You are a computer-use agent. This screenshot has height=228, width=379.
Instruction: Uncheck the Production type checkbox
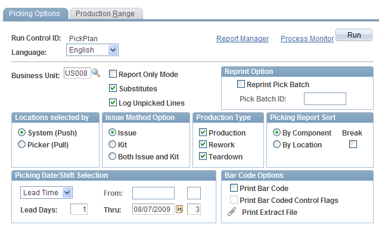click(203, 133)
